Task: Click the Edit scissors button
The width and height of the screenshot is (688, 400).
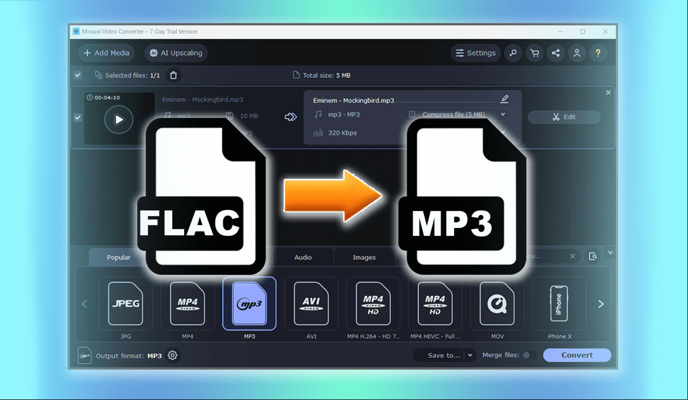Action: click(564, 117)
